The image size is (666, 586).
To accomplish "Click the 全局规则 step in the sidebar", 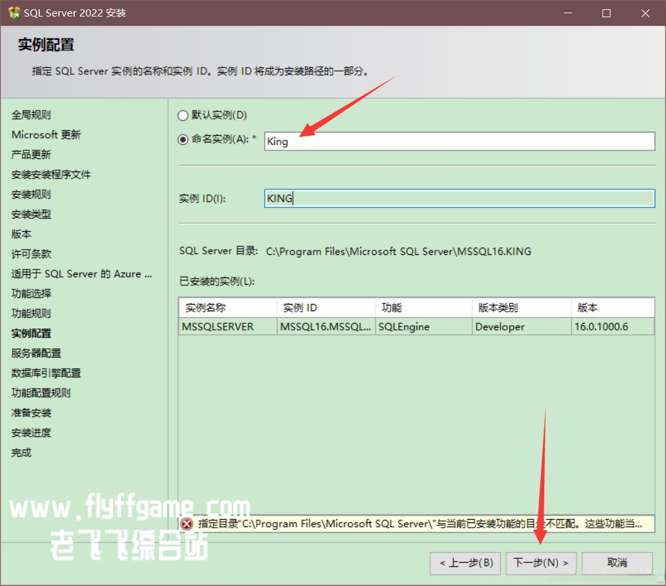I will [x=31, y=115].
